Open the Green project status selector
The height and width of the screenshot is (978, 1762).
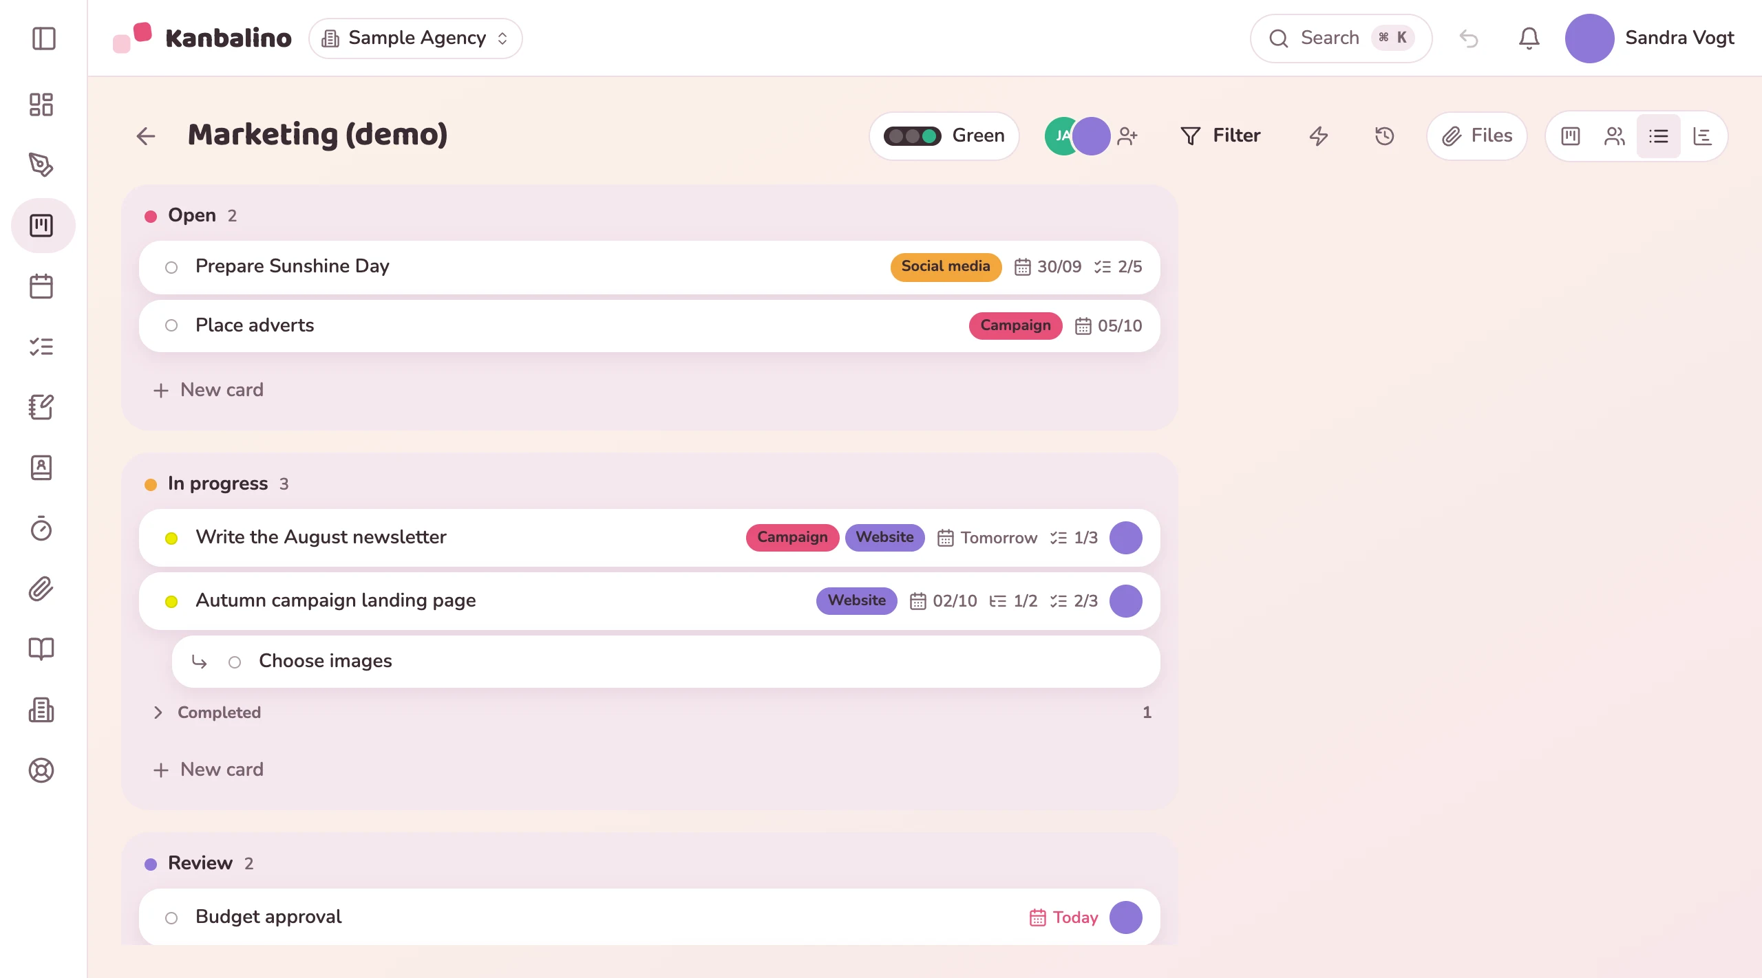944,136
